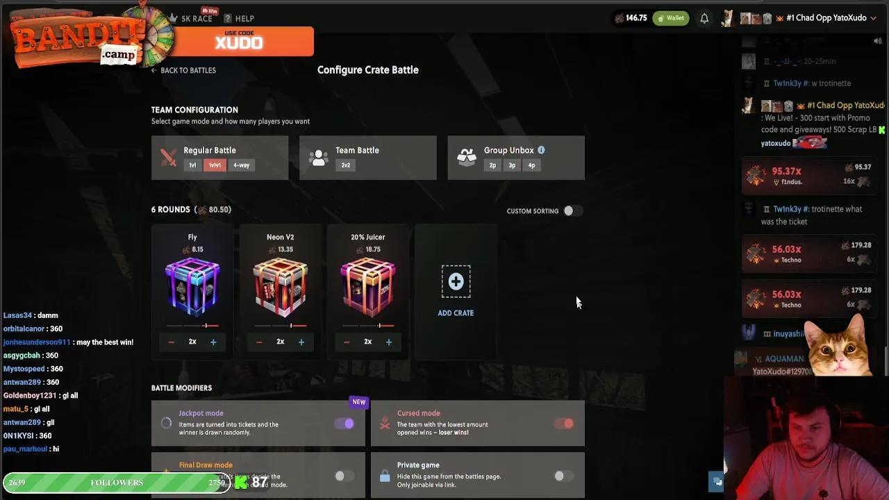The height and width of the screenshot is (500, 889).
Task: Click the Group Unbox info icon
Action: pos(541,150)
